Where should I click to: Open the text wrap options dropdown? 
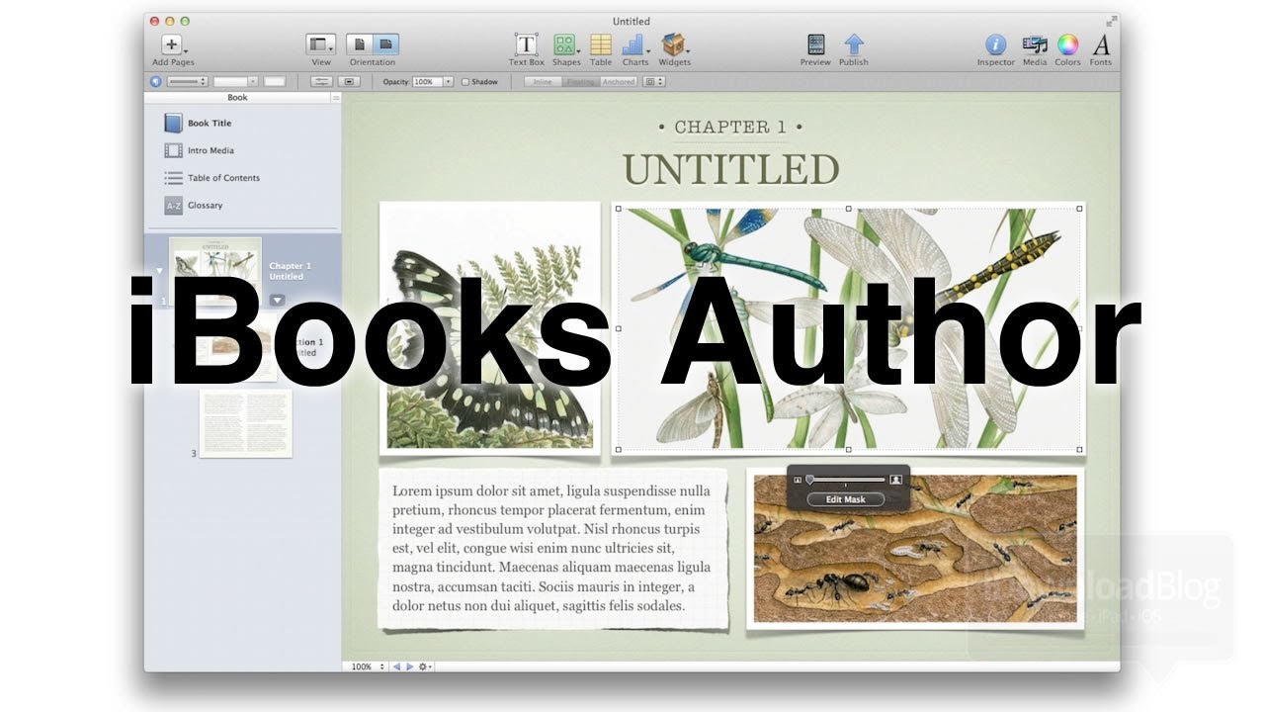click(654, 82)
